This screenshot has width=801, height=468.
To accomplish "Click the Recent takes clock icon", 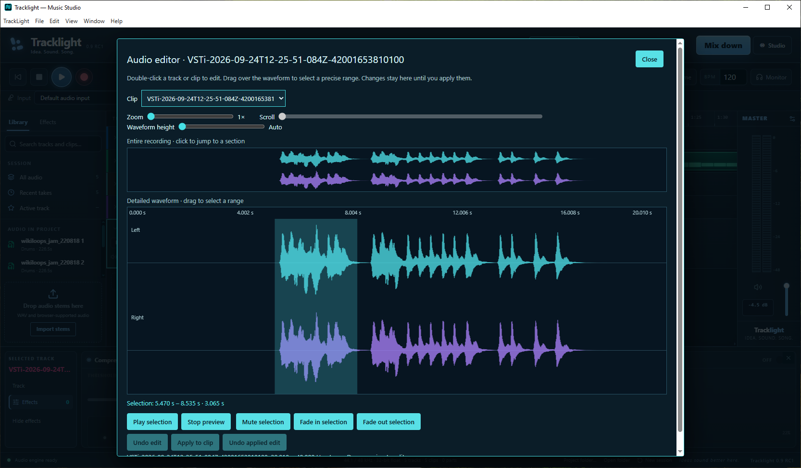I will tap(11, 192).
